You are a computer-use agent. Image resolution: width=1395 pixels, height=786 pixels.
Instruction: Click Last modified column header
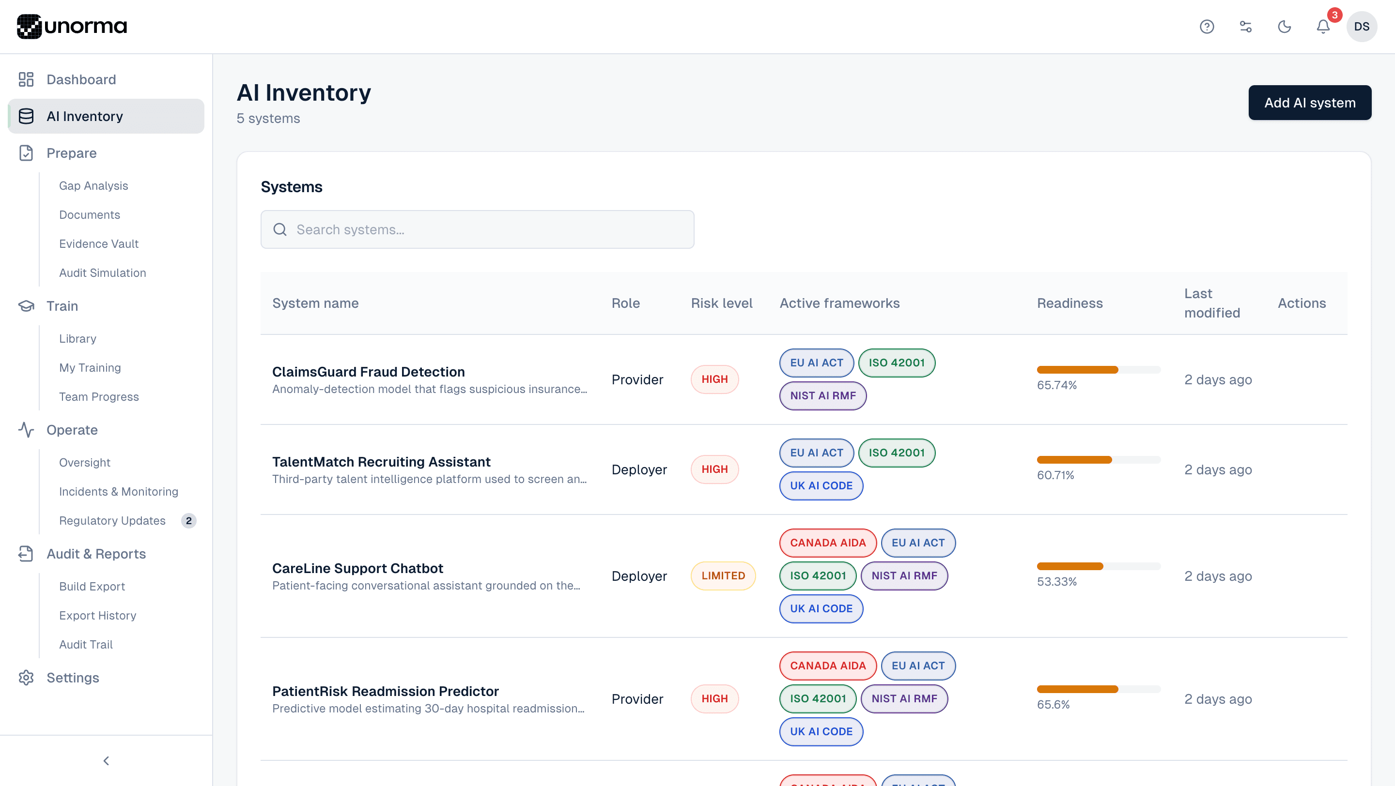pyautogui.click(x=1212, y=303)
